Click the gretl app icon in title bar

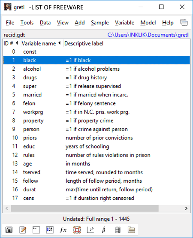pos(8,7)
